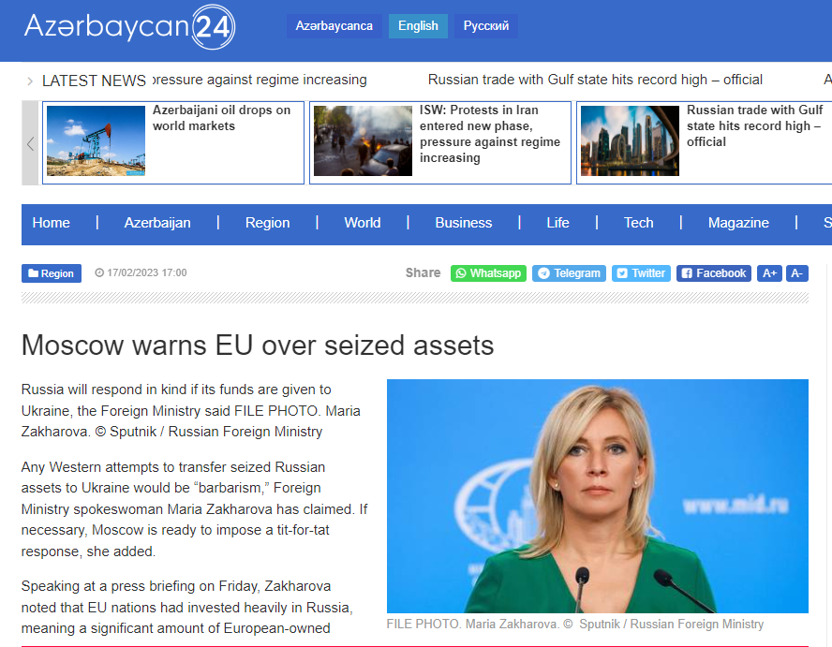Decrease font size with A-
The height and width of the screenshot is (647, 832).
tap(797, 273)
